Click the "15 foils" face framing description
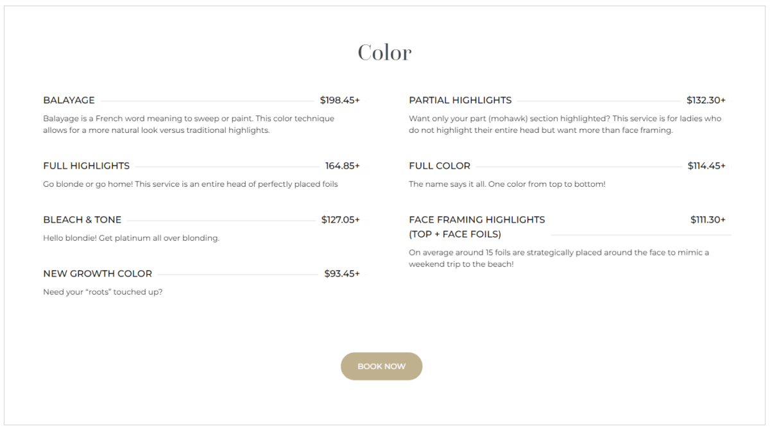 click(558, 258)
